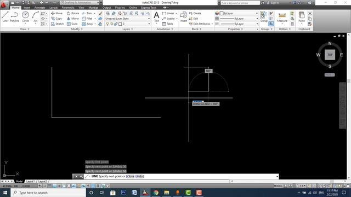Click the Plot printer icon in quick access
351x197 pixels.
point(41,3)
